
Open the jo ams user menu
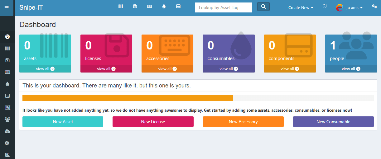click(x=350, y=8)
